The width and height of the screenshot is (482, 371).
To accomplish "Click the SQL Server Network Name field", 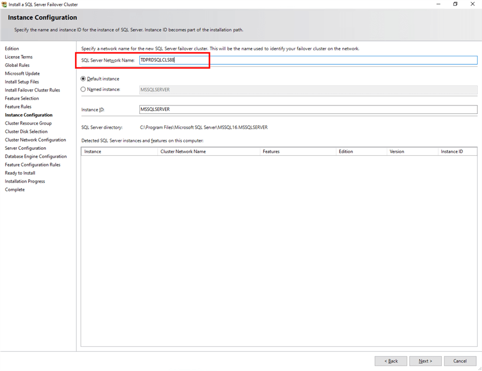I will tap(308, 60).
